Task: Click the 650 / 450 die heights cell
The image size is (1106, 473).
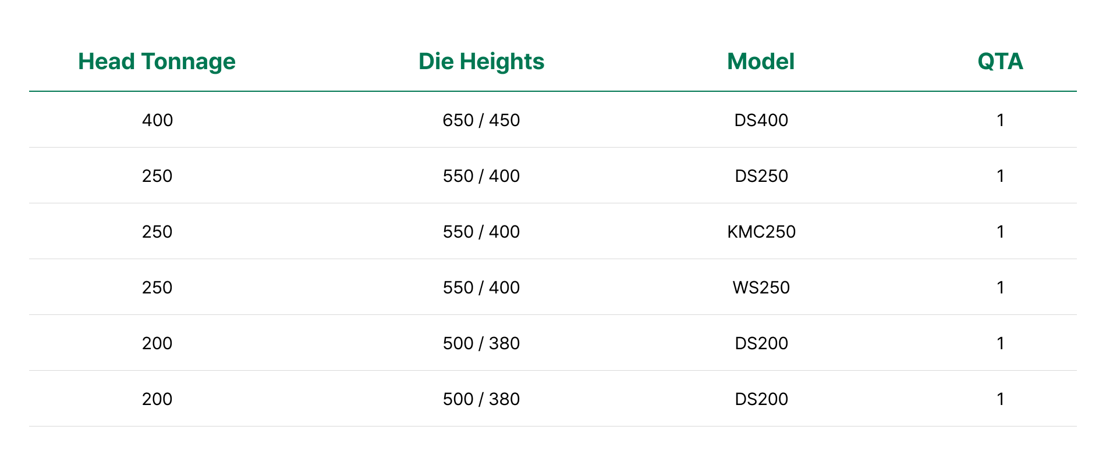Action: 481,120
